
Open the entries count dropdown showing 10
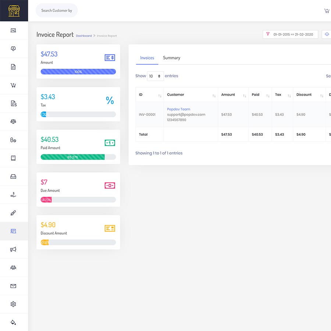click(155, 76)
